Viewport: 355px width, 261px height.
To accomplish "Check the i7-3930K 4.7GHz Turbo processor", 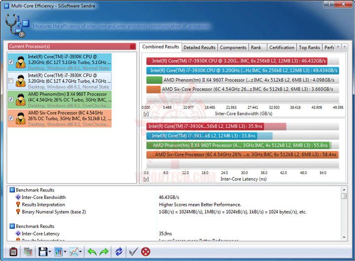I will point(11,81).
